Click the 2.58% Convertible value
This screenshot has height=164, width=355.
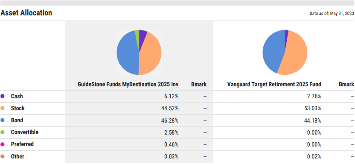tap(172, 132)
